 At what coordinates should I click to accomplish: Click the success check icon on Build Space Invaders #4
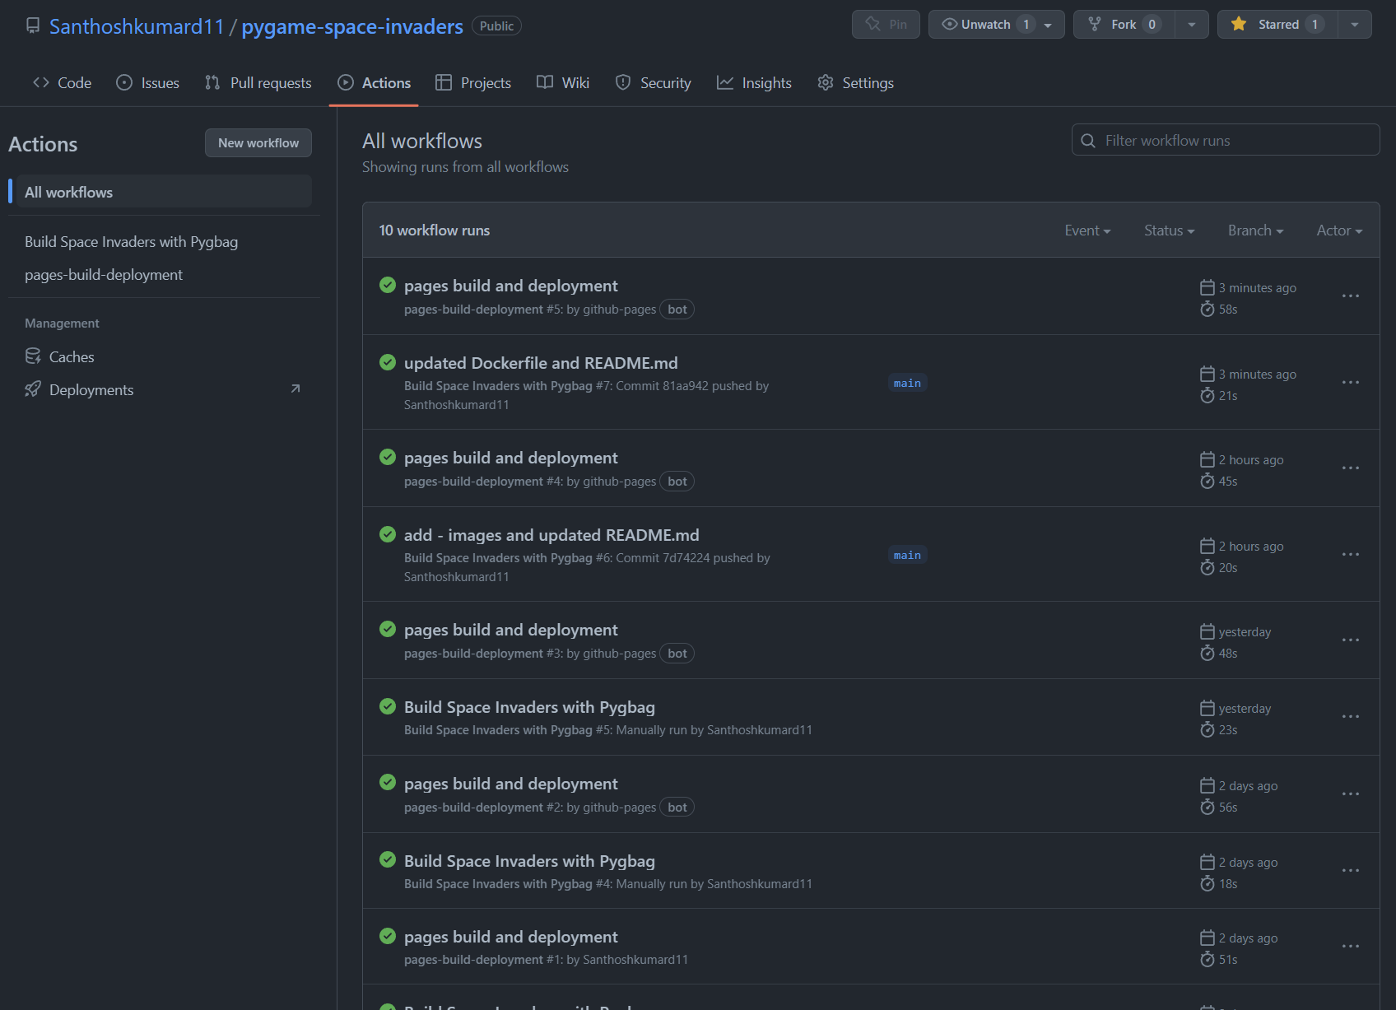coord(388,860)
